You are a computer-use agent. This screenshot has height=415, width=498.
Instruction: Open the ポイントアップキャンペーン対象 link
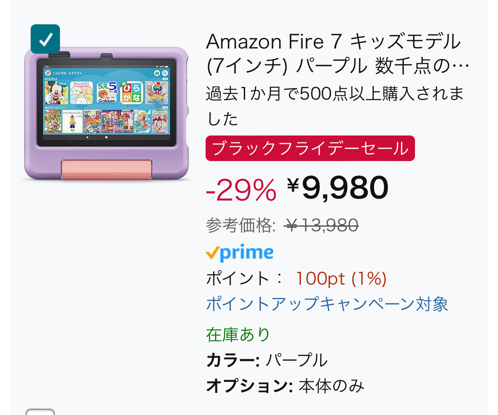327,304
